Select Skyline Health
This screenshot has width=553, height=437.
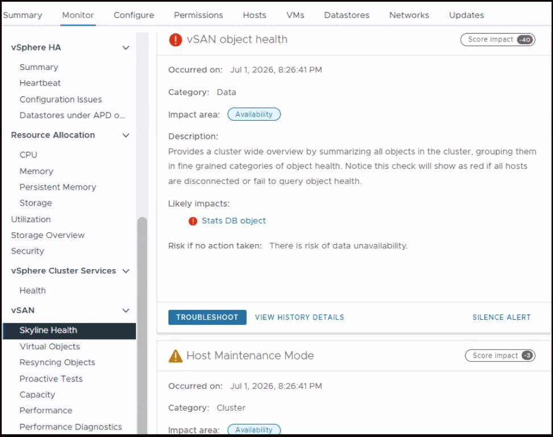click(69, 331)
